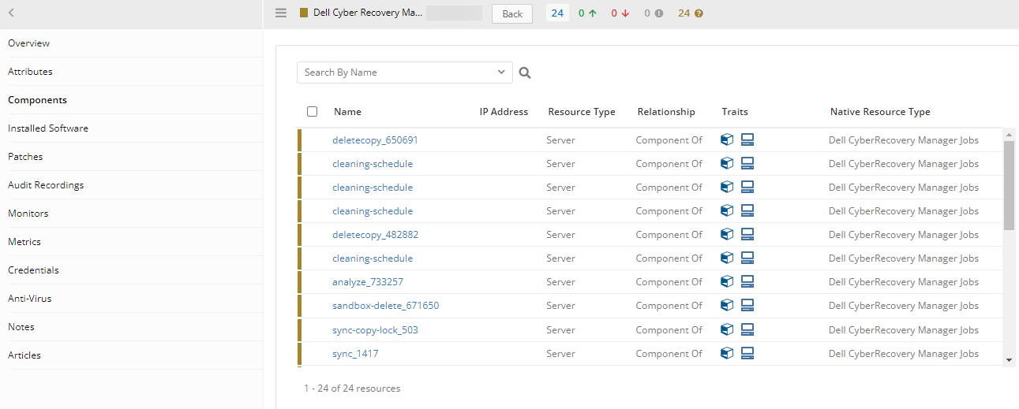Click the cube trait icon for deletecopy_482882
Image resolution: width=1019 pixels, height=409 pixels.
(x=727, y=235)
